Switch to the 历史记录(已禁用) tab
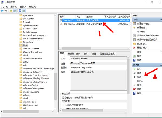162x118 pixels. [x=107, y=54]
